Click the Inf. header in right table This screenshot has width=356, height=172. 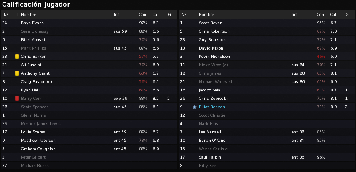pos(294,14)
